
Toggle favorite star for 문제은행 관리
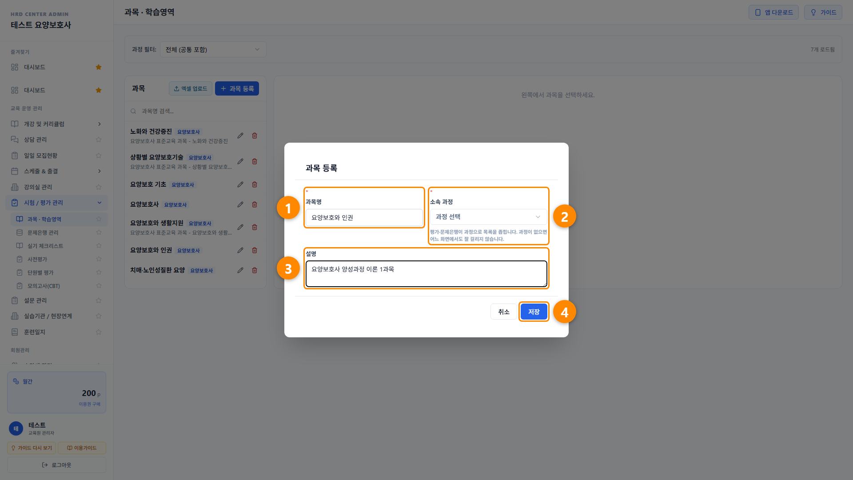[x=99, y=232]
